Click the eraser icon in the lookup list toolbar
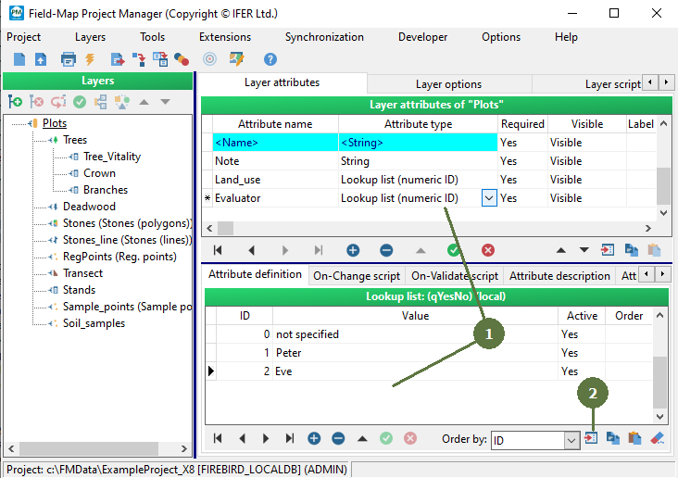The height and width of the screenshot is (478, 678). (658, 438)
